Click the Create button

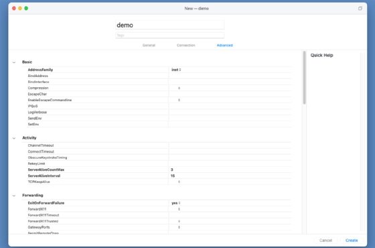pyautogui.click(x=352, y=240)
